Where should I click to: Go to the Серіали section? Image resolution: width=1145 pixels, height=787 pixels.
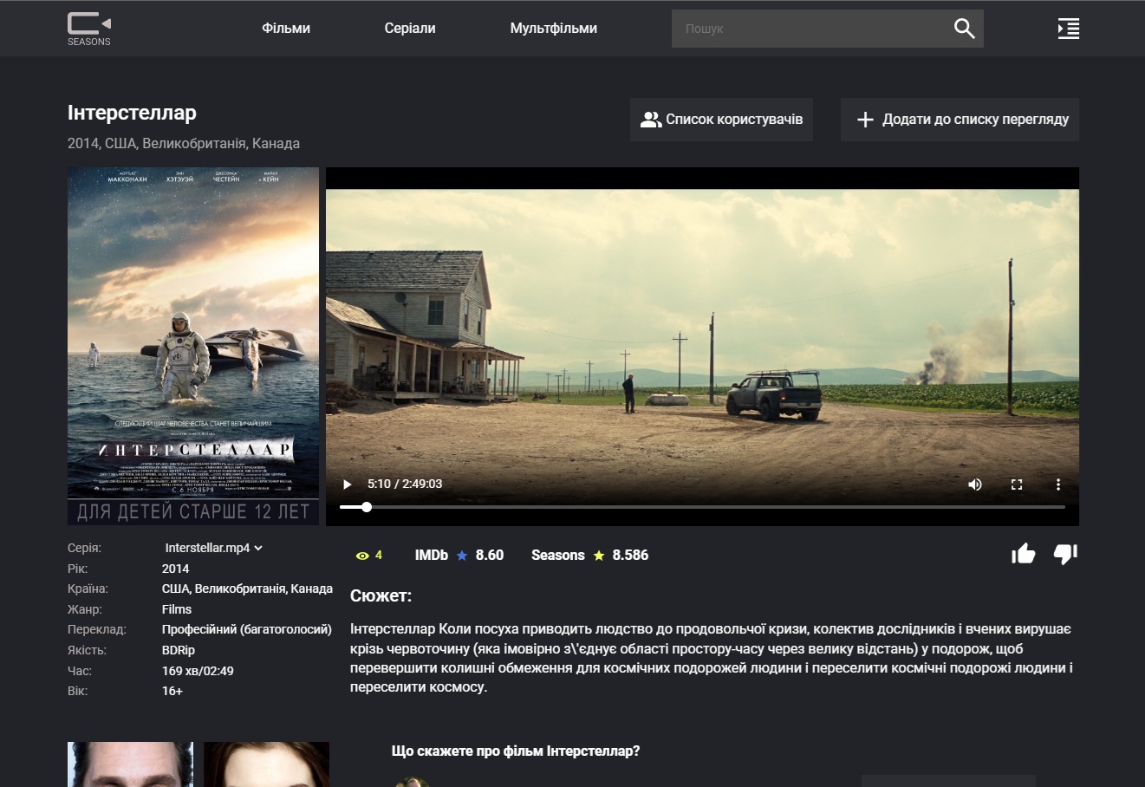410,29
